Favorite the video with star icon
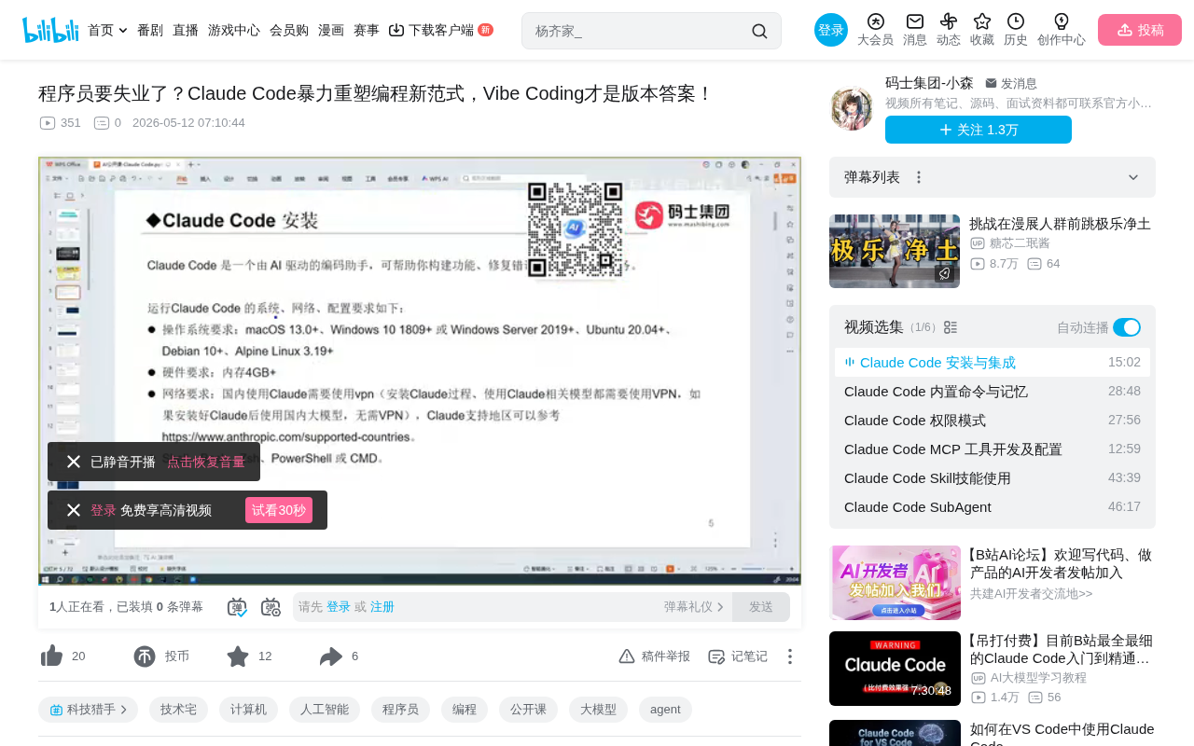The image size is (1194, 746). pyautogui.click(x=238, y=656)
